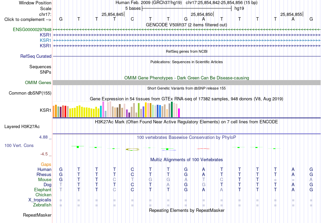Click the 25,854,855 ruler coordinate

[x=291, y=14]
